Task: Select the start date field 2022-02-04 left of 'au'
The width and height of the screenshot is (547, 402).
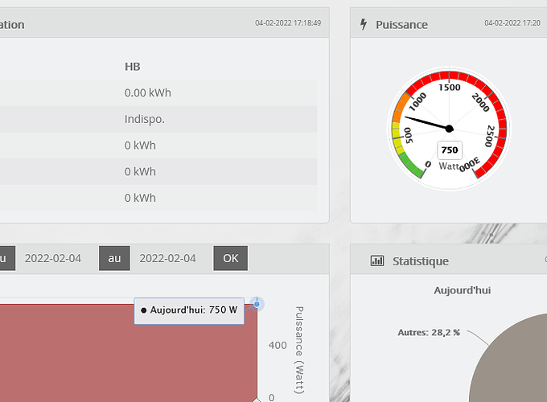Action: coord(53,258)
